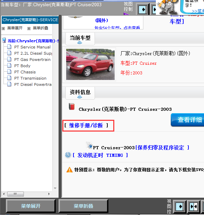Click red book icon by Chrysler PT Cruiser-2003

(72, 107)
